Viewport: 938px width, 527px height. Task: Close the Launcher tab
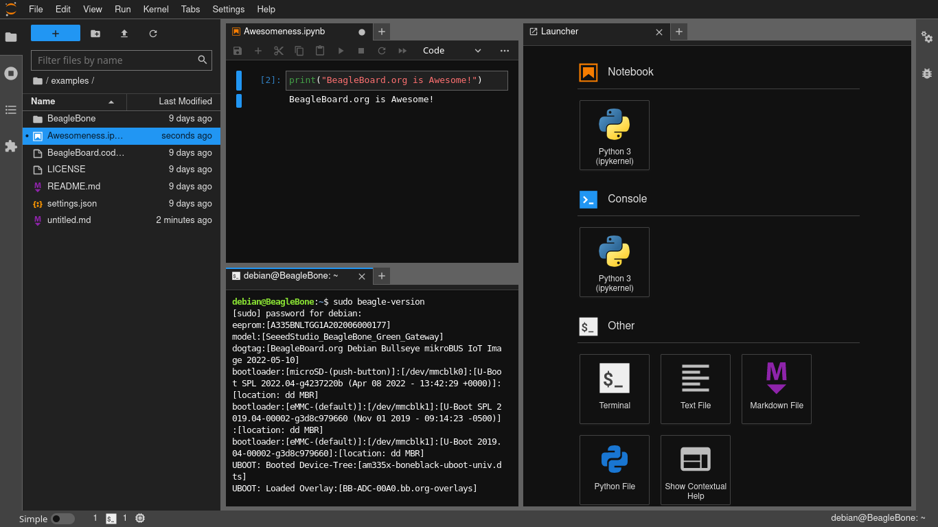point(659,32)
